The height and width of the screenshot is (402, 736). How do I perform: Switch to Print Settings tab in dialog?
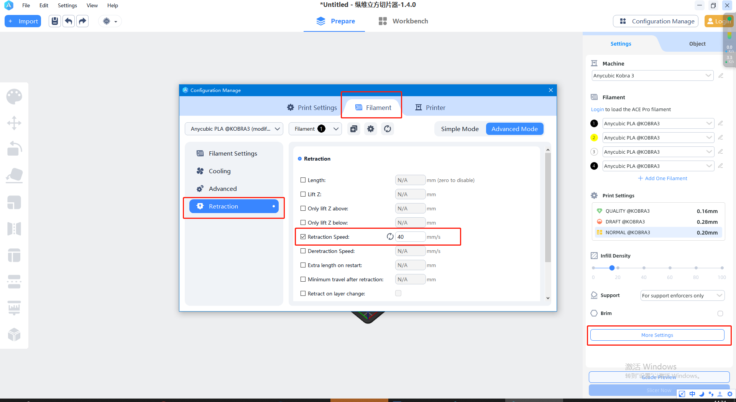pyautogui.click(x=312, y=108)
